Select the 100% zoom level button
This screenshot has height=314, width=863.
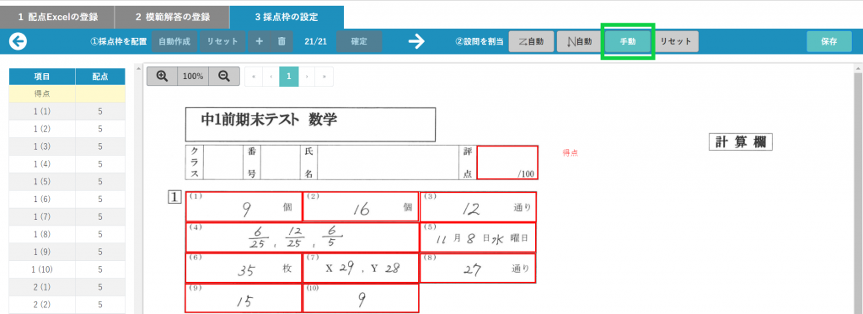point(193,77)
